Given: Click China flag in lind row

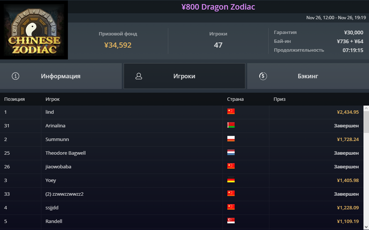Looking at the screenshot, I should pyautogui.click(x=231, y=112).
